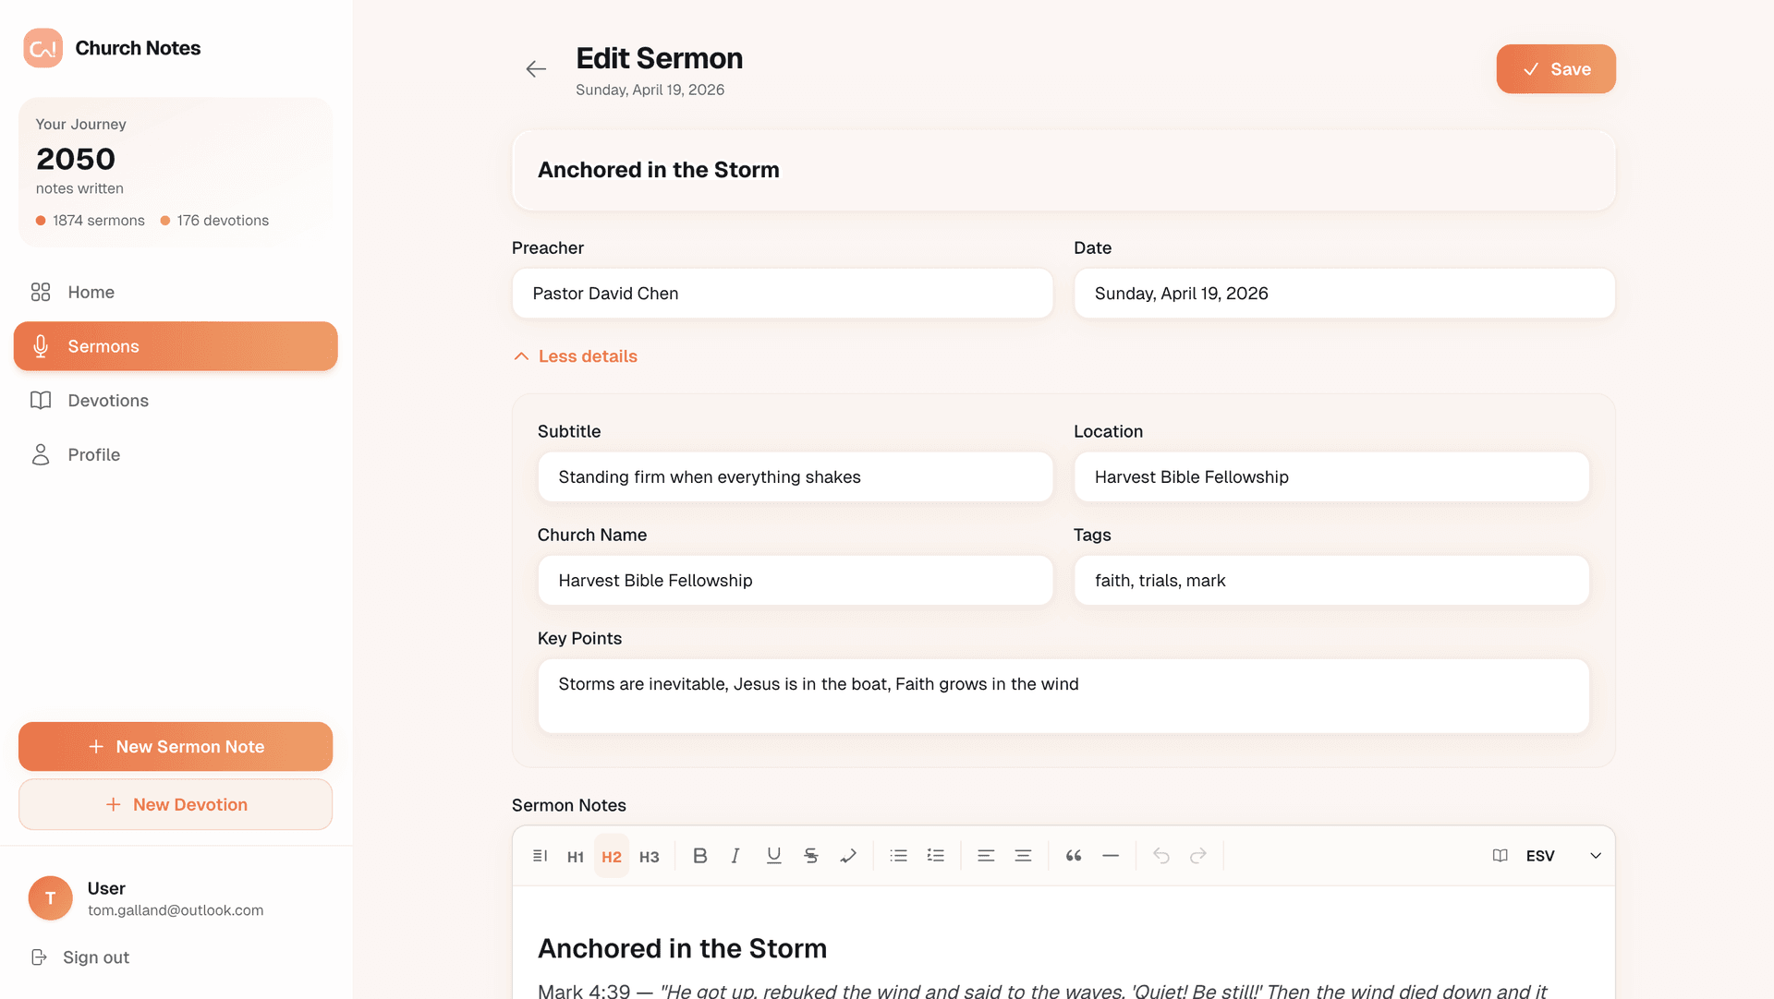Toggle bold formatting in sermon notes

699,856
